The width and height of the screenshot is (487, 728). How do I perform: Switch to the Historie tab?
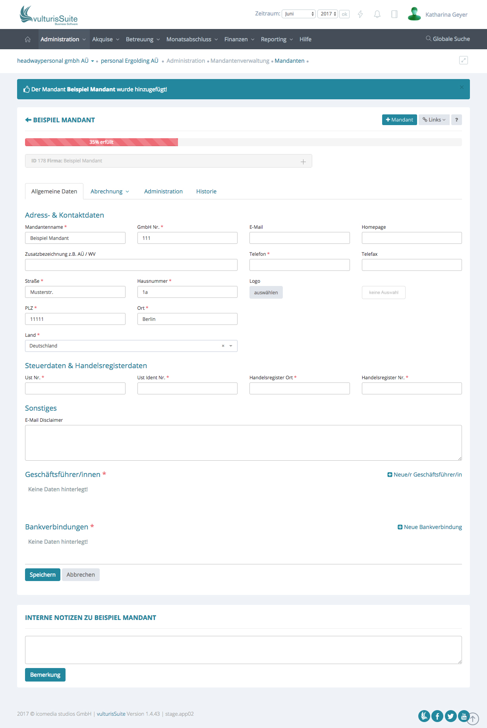point(206,191)
